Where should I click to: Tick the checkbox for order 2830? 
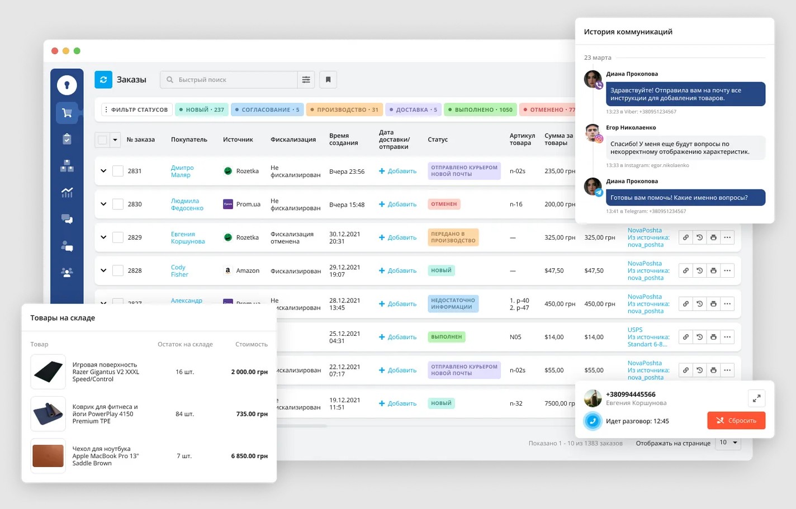click(x=118, y=204)
